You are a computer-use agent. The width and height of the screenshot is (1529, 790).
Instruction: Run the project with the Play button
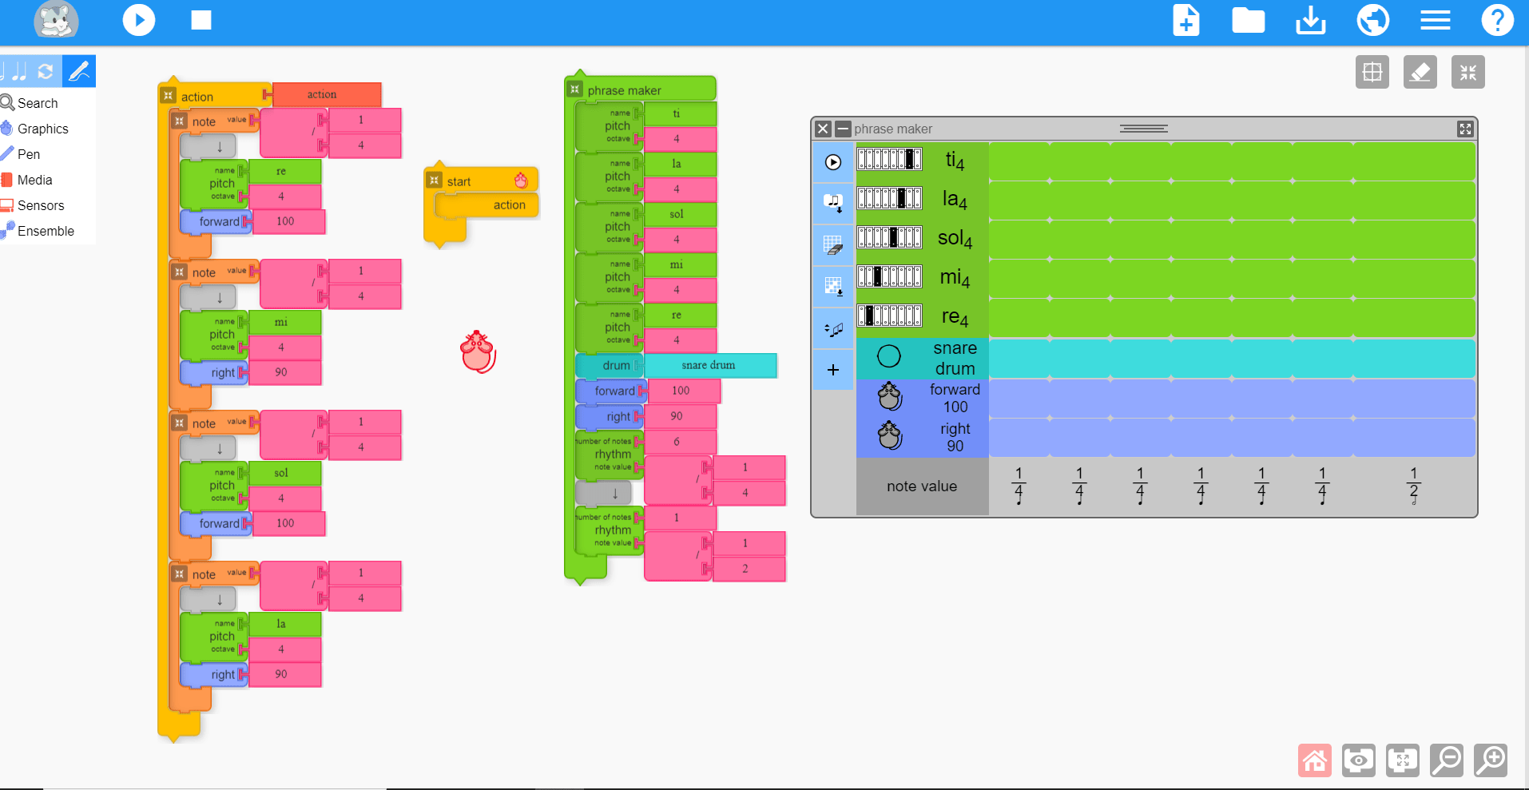[139, 20]
